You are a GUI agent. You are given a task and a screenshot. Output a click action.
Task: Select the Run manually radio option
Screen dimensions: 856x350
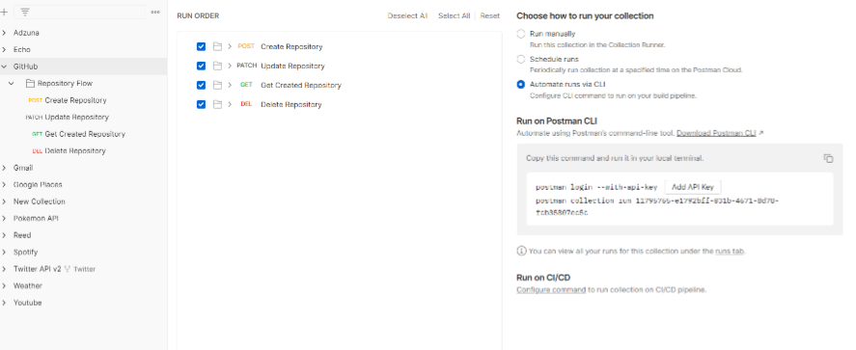click(x=521, y=34)
